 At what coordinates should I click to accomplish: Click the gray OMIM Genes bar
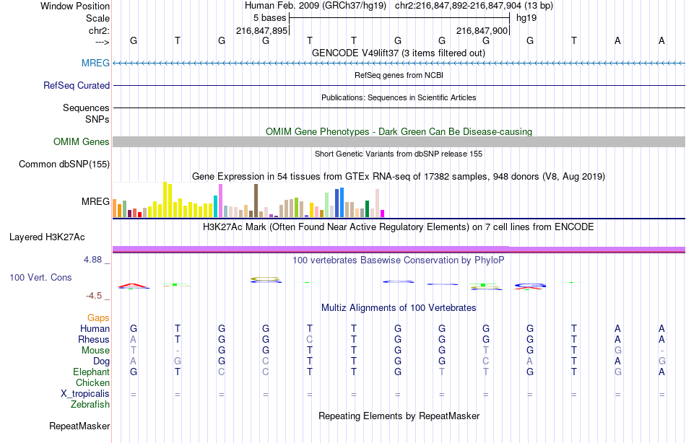(x=399, y=141)
